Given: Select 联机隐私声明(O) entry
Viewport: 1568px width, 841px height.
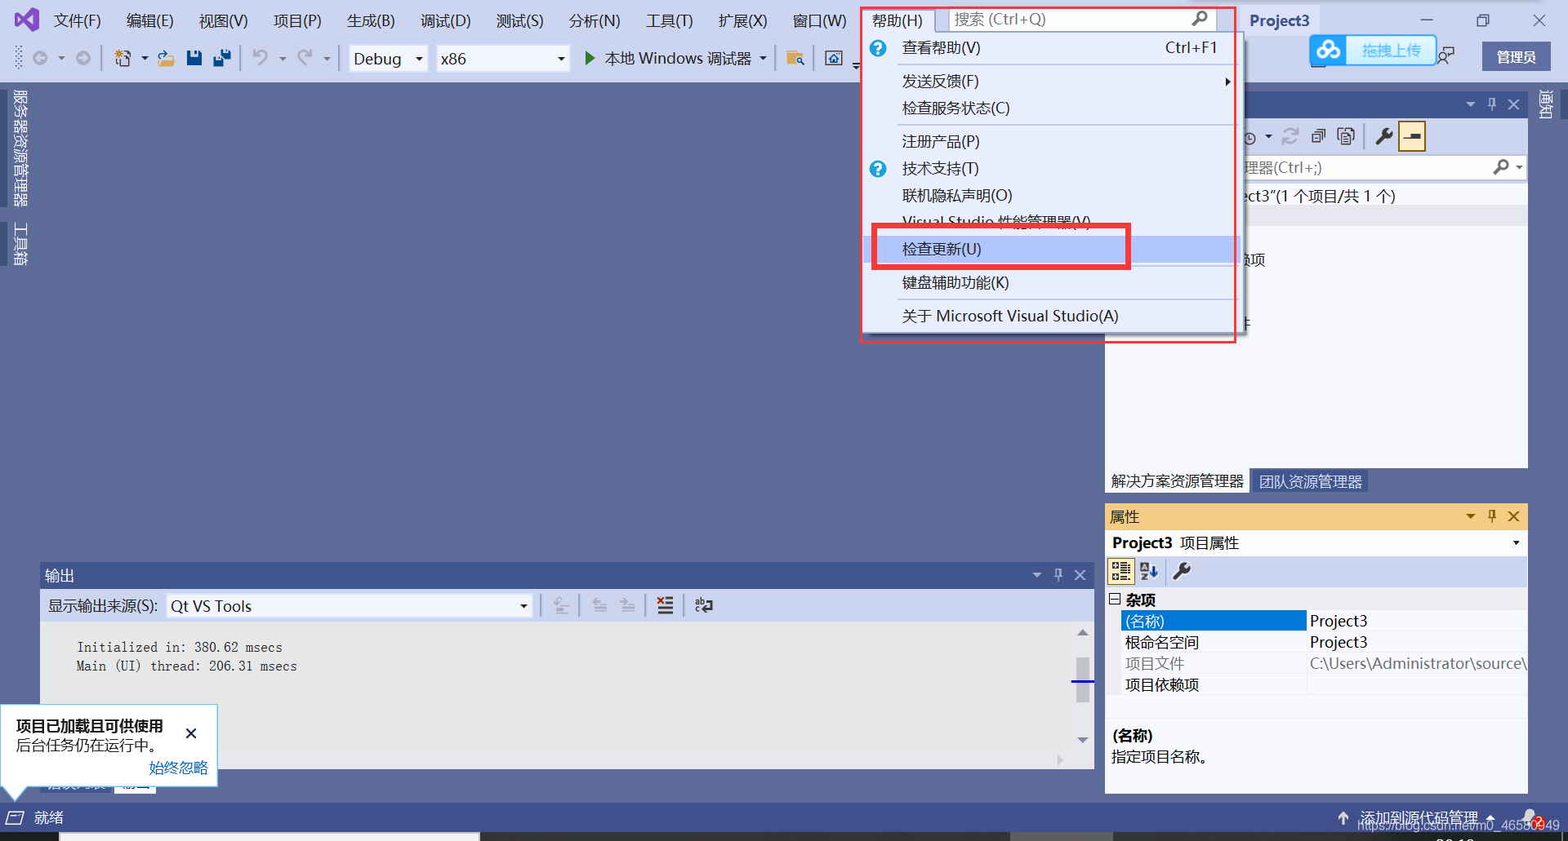Looking at the screenshot, I should coord(1052,195).
